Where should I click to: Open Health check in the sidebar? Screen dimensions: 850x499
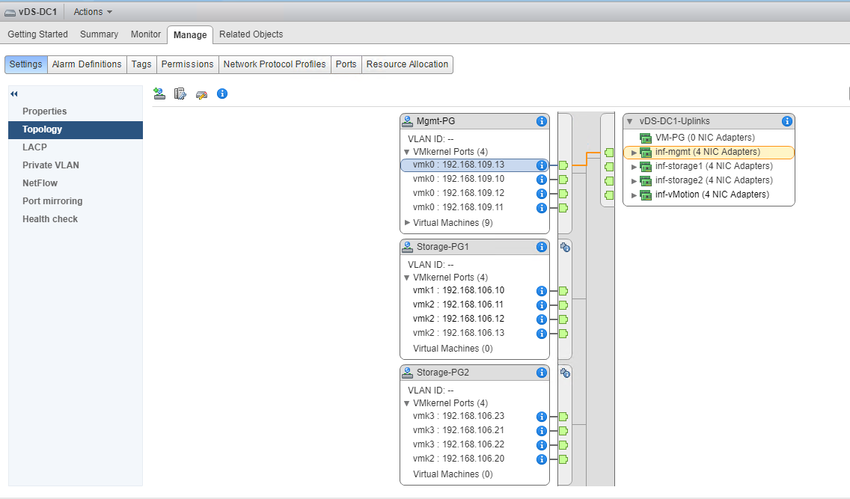[50, 219]
